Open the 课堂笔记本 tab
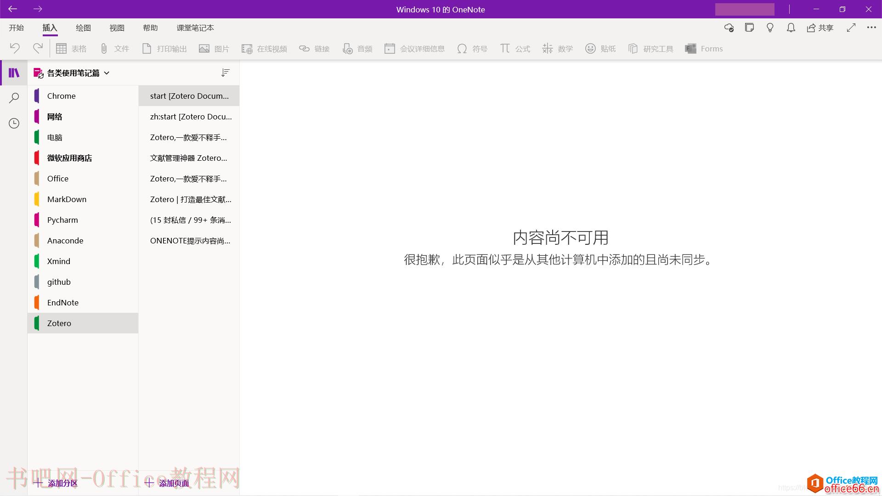Image resolution: width=882 pixels, height=496 pixels. [x=195, y=28]
